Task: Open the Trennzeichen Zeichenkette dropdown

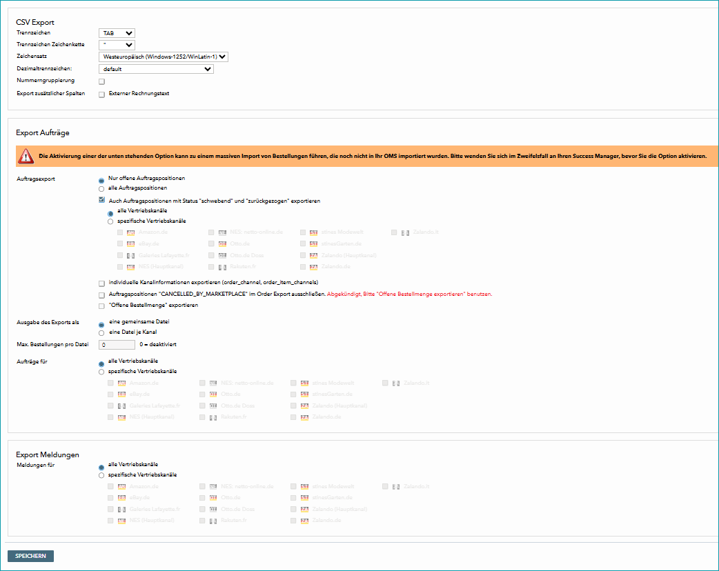Action: pyautogui.click(x=117, y=45)
